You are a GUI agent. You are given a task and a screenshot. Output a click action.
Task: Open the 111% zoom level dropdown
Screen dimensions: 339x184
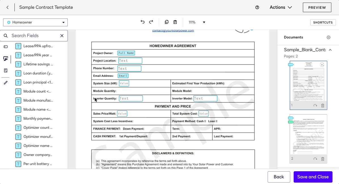click(x=197, y=22)
